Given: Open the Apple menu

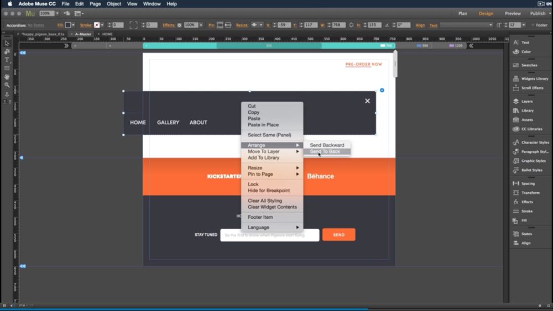Looking at the screenshot, I should (x=9, y=4).
